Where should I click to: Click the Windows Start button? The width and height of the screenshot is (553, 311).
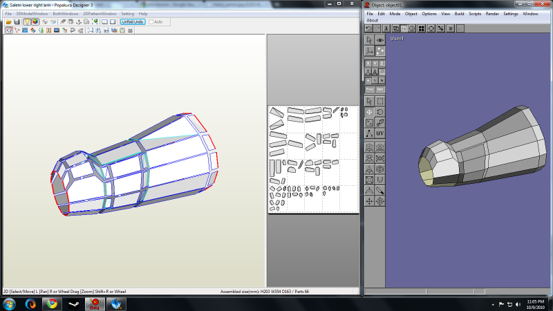[9, 304]
